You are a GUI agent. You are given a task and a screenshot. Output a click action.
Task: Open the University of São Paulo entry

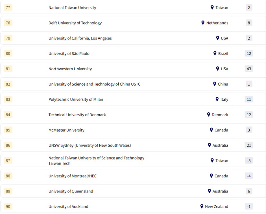tap(69, 54)
